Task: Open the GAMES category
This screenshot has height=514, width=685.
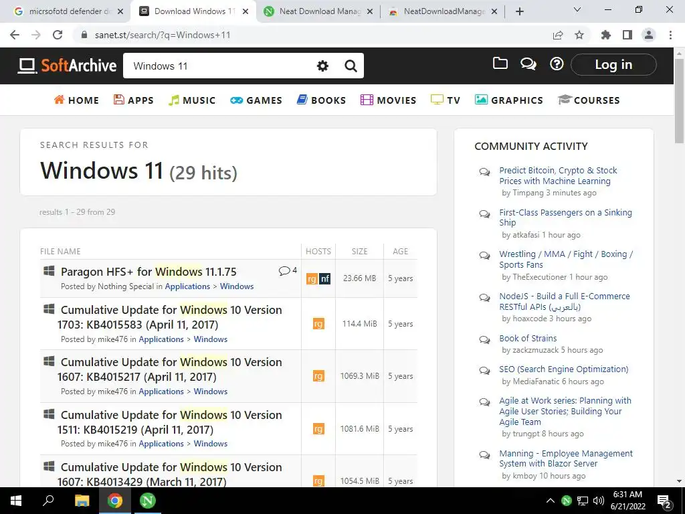Action: (256, 100)
